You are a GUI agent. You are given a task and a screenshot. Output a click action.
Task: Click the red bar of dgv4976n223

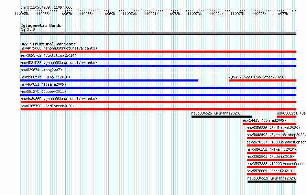263,80
